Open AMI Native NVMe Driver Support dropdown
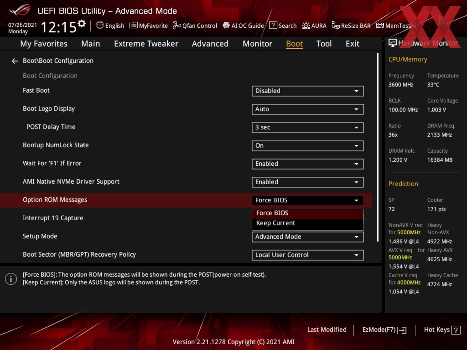Viewport: 467px width, 350px height. click(x=308, y=182)
